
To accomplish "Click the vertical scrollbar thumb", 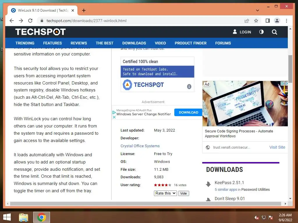I will [290, 69].
